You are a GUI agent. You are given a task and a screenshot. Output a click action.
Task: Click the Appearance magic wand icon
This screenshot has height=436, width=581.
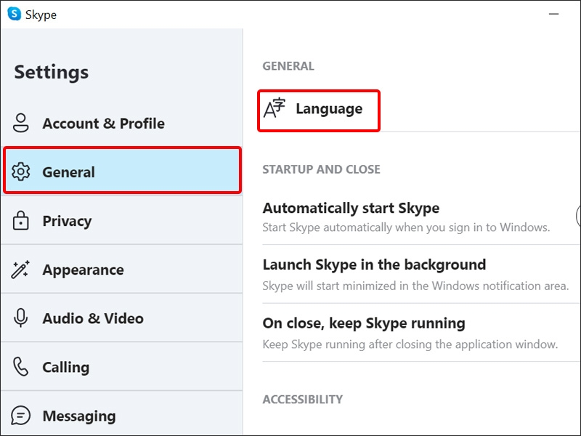(x=20, y=270)
